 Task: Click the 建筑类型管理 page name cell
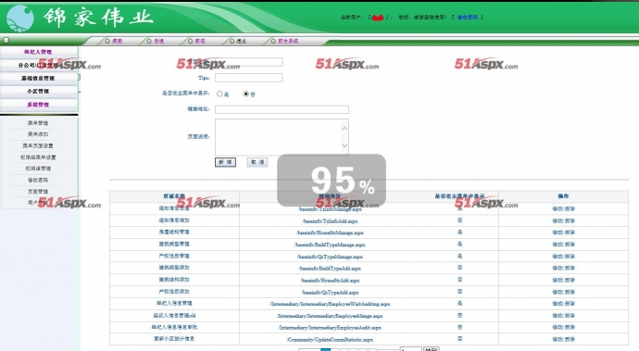click(174, 244)
